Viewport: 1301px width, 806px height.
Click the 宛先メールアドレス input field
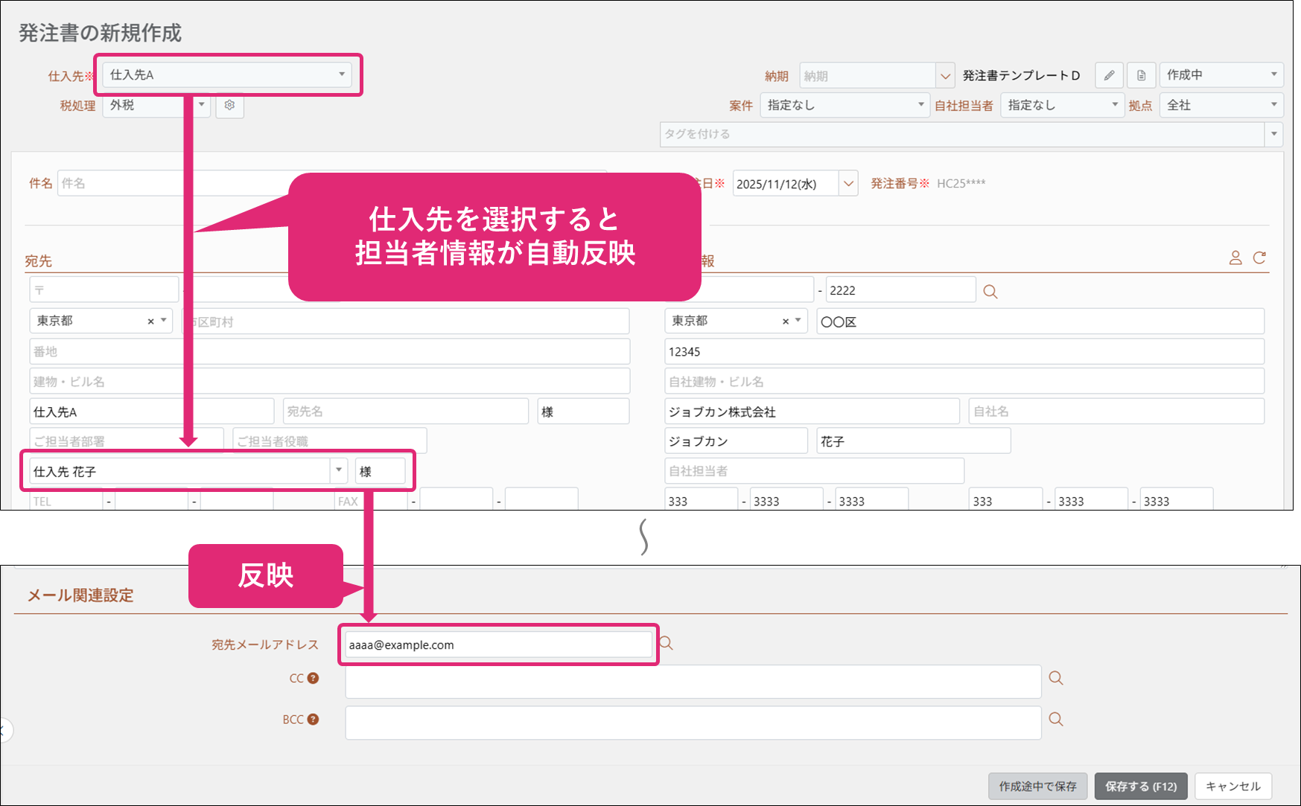tap(498, 645)
